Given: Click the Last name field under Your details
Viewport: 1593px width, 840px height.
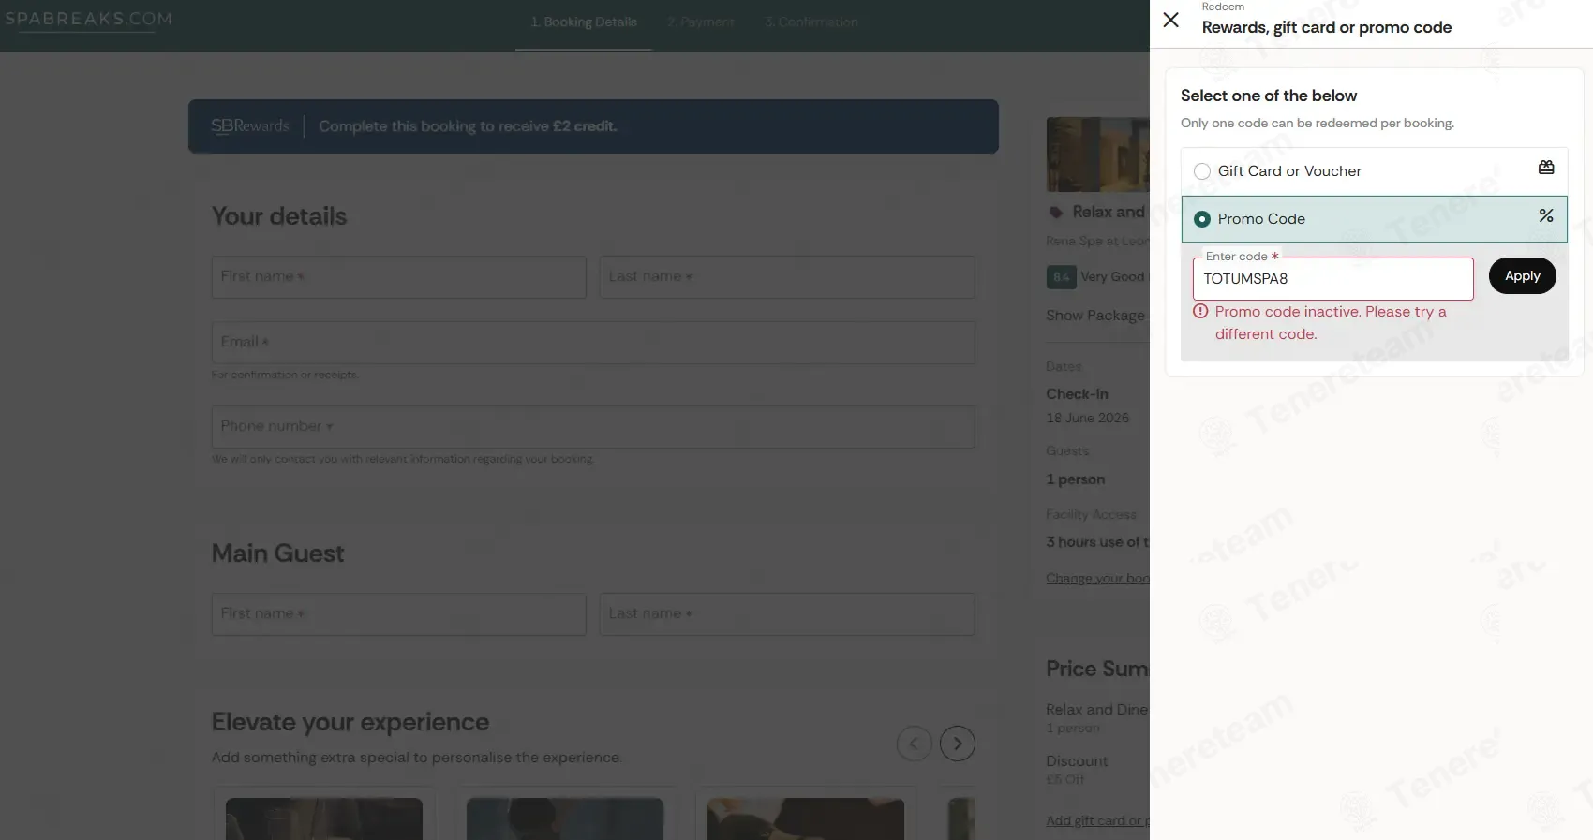Looking at the screenshot, I should 787,277.
